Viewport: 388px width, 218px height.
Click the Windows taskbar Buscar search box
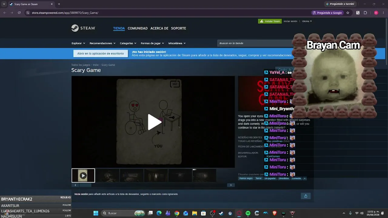(123, 213)
